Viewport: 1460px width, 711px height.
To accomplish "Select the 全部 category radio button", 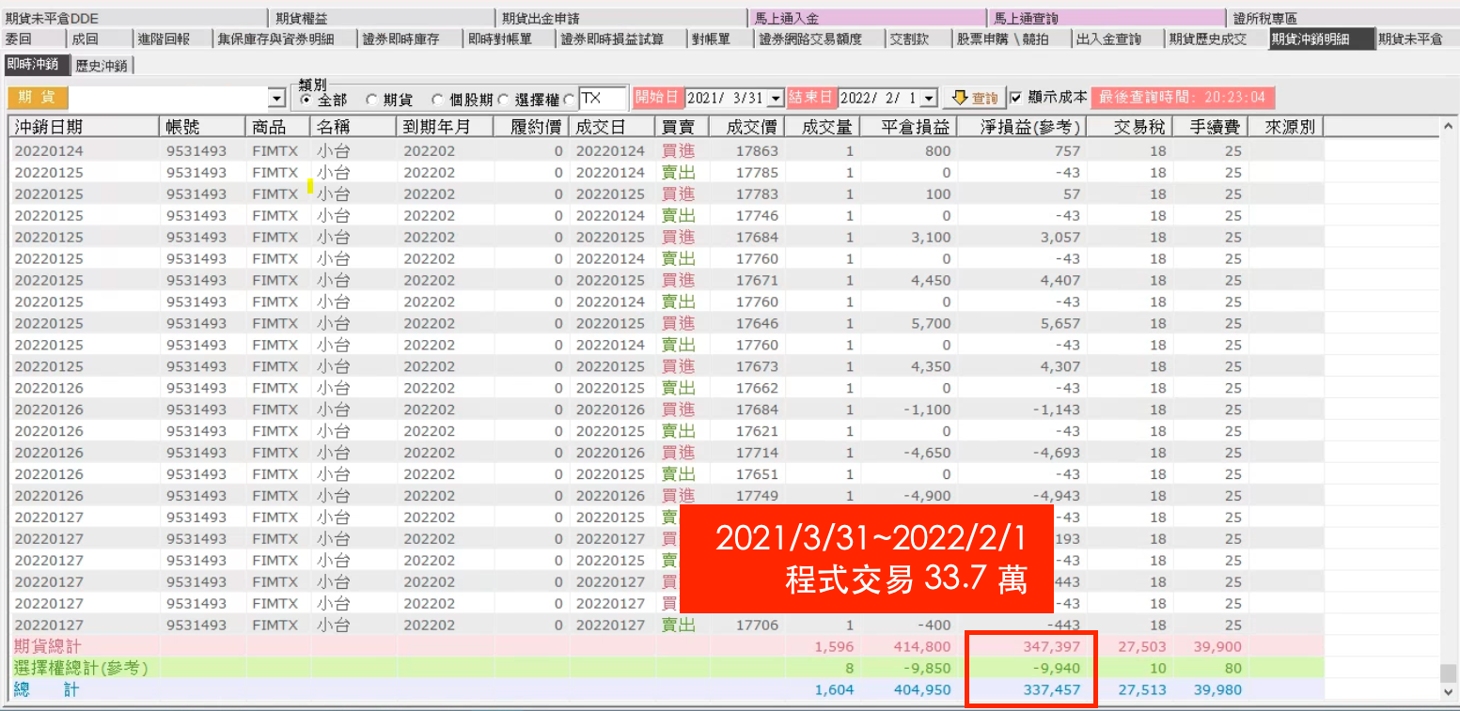I will (x=306, y=99).
